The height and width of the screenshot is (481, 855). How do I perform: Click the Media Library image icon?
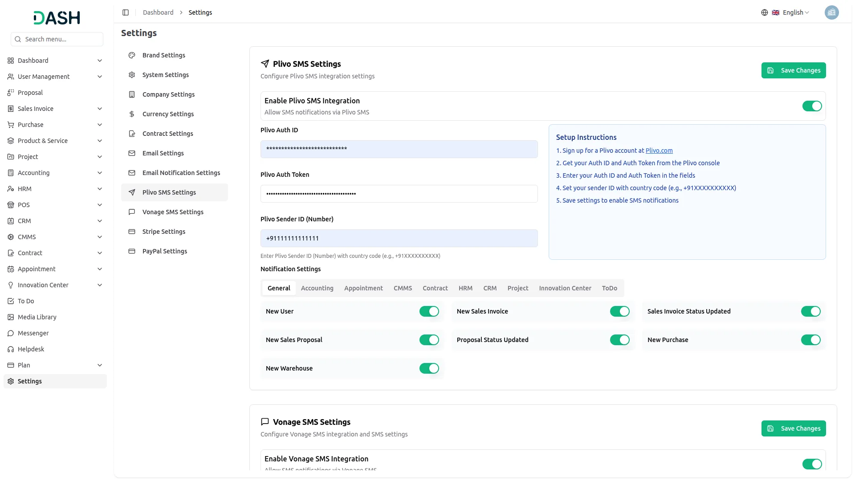11,317
